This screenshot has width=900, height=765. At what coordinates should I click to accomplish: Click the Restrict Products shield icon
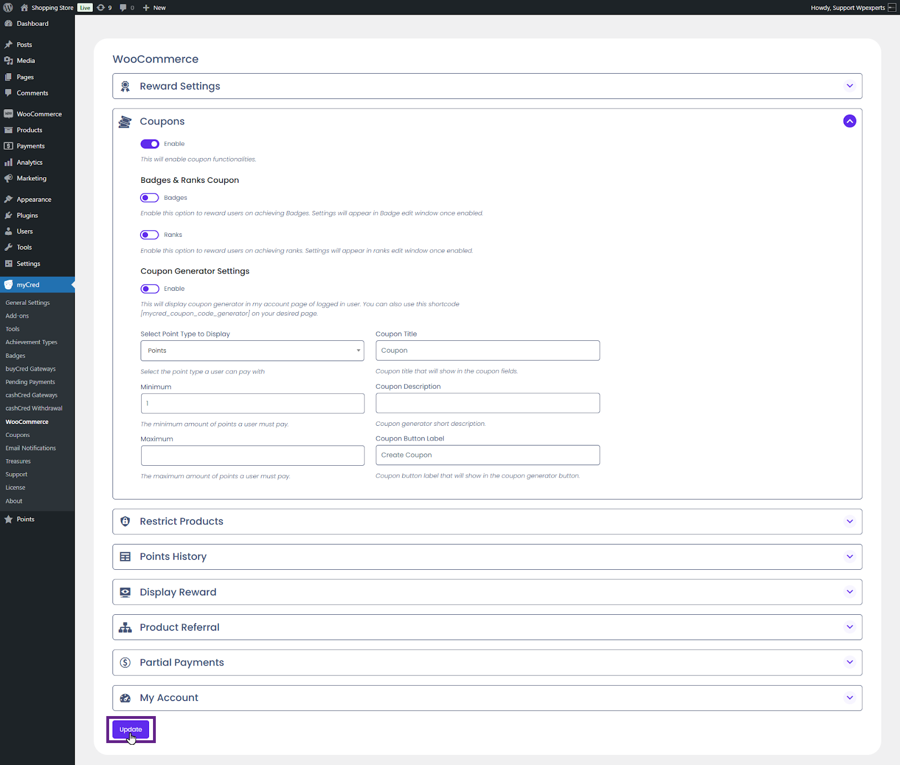coord(125,521)
